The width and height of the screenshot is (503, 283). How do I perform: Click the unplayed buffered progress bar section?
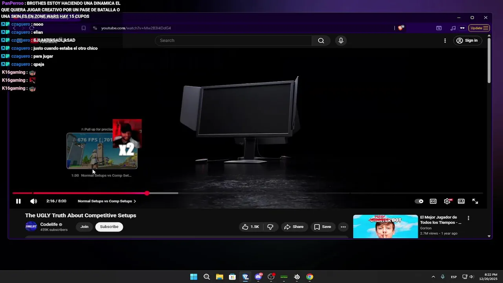click(x=163, y=193)
